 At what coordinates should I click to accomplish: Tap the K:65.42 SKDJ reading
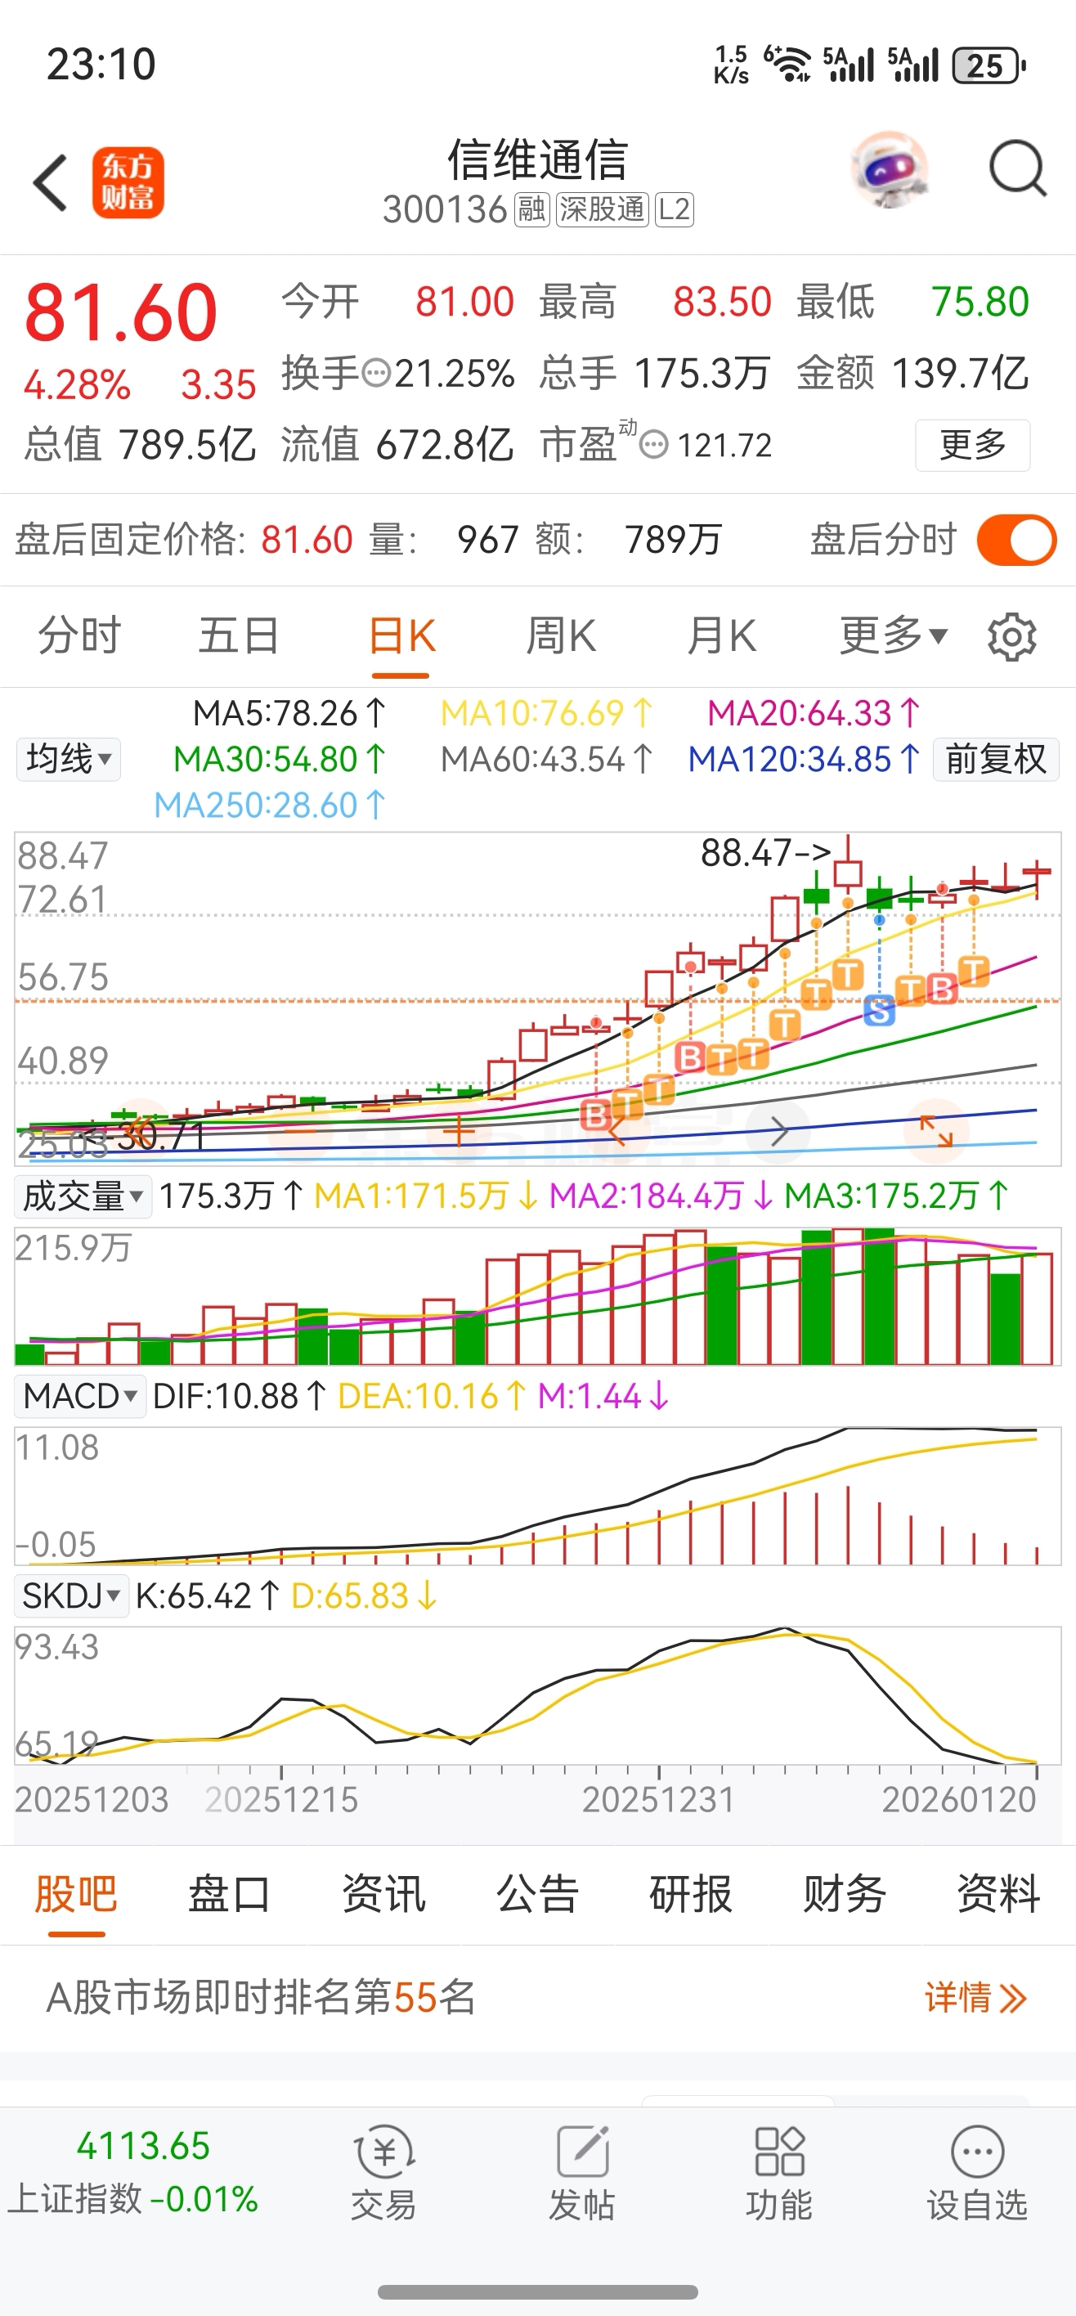(208, 1596)
